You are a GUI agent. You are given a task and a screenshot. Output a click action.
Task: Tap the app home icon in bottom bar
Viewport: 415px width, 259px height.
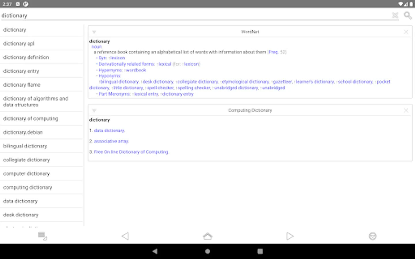click(207, 236)
